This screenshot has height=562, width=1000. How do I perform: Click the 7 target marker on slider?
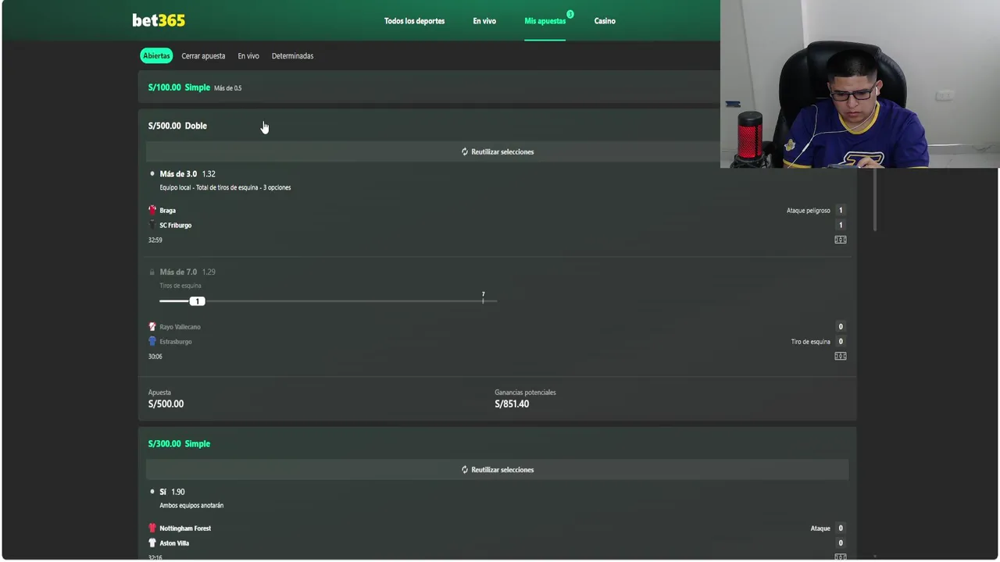(x=483, y=297)
